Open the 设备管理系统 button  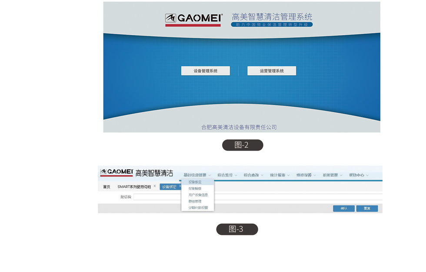coord(205,71)
